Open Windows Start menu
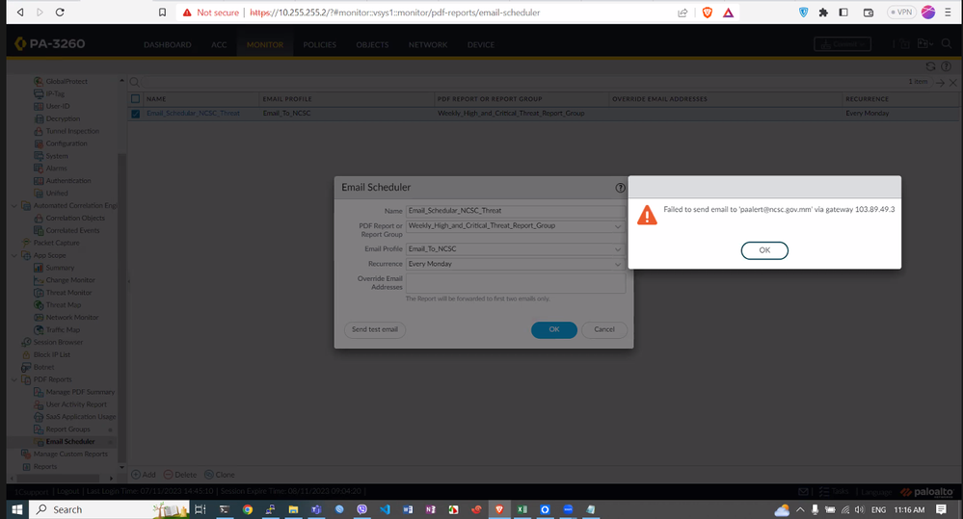The height and width of the screenshot is (519, 963). point(17,509)
